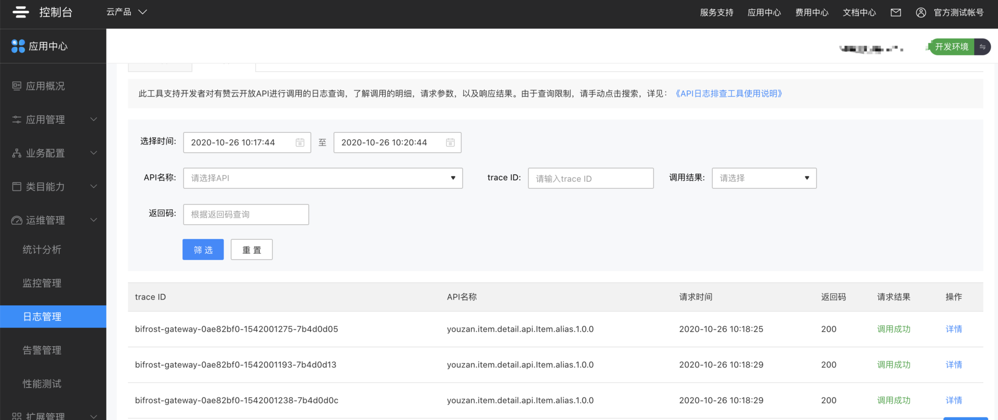Click the 返回码 input field
This screenshot has width=998, height=420.
coord(246,214)
